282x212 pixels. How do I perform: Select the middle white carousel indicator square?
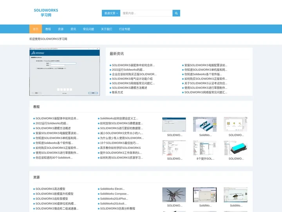click(x=65, y=90)
